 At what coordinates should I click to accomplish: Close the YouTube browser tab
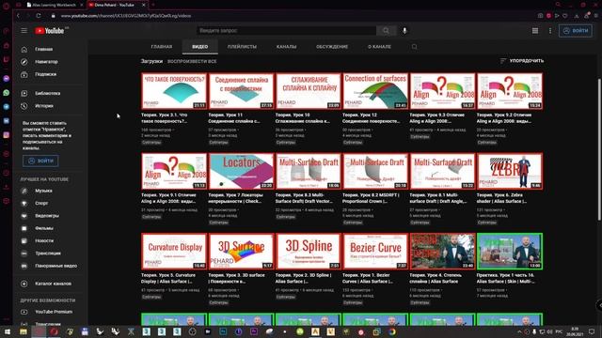click(144, 5)
